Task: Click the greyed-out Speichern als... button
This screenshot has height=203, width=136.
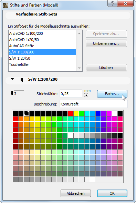Action: point(106,34)
